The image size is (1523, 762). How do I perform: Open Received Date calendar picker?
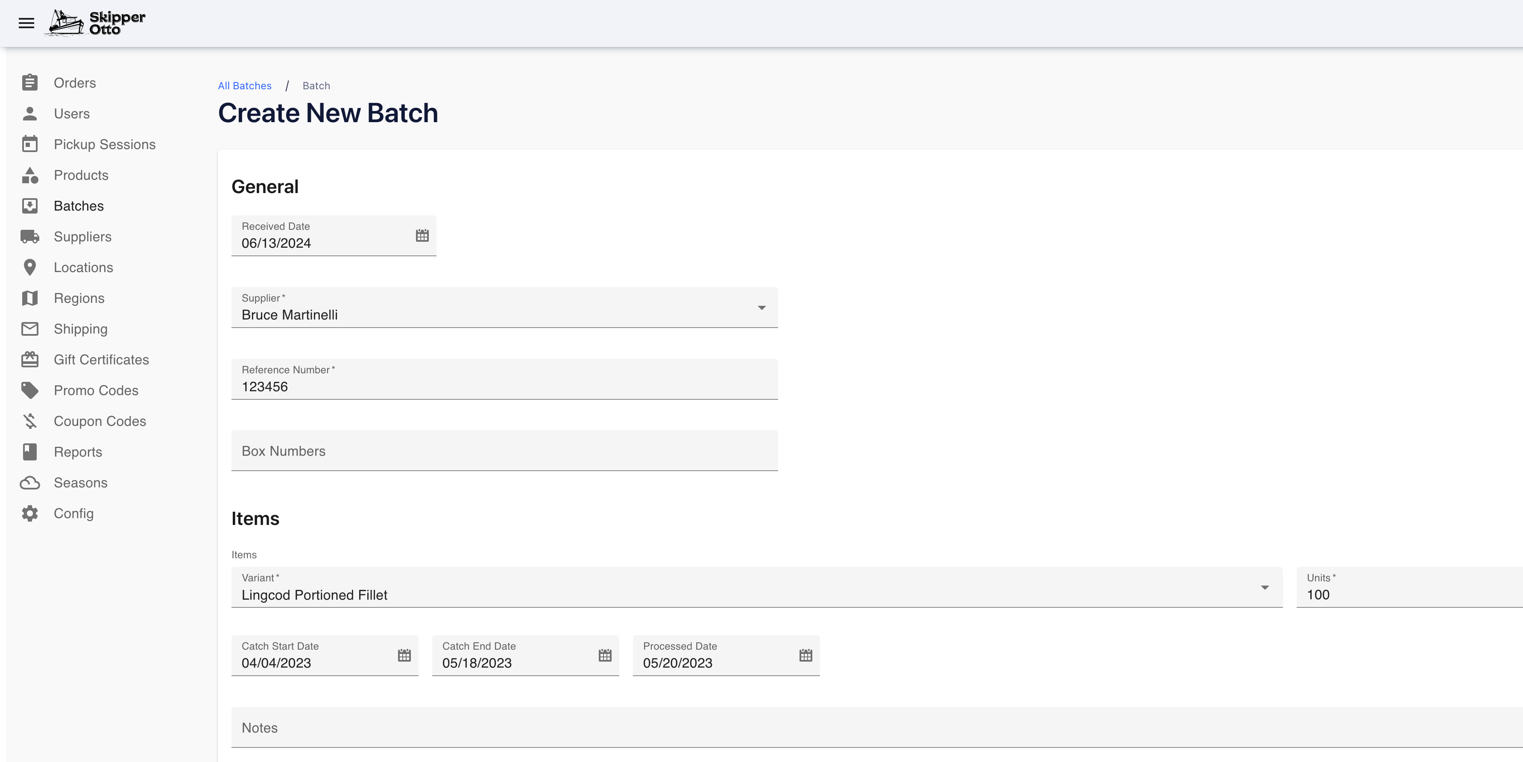[x=422, y=235]
